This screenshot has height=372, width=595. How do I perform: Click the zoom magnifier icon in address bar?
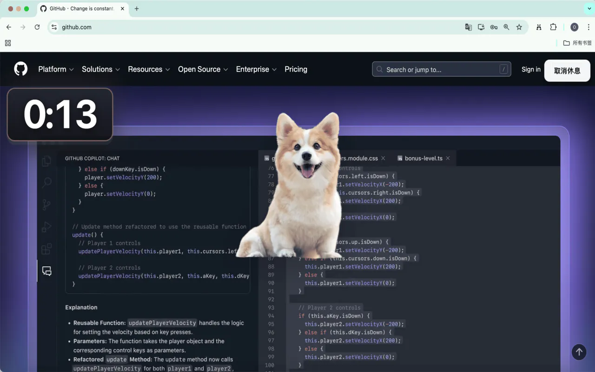click(506, 27)
